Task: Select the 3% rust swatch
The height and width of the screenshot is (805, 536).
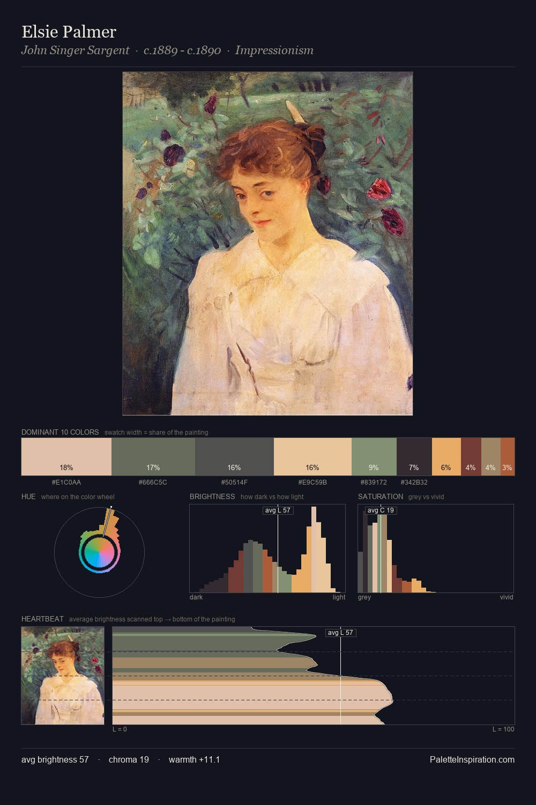Action: coord(508,457)
